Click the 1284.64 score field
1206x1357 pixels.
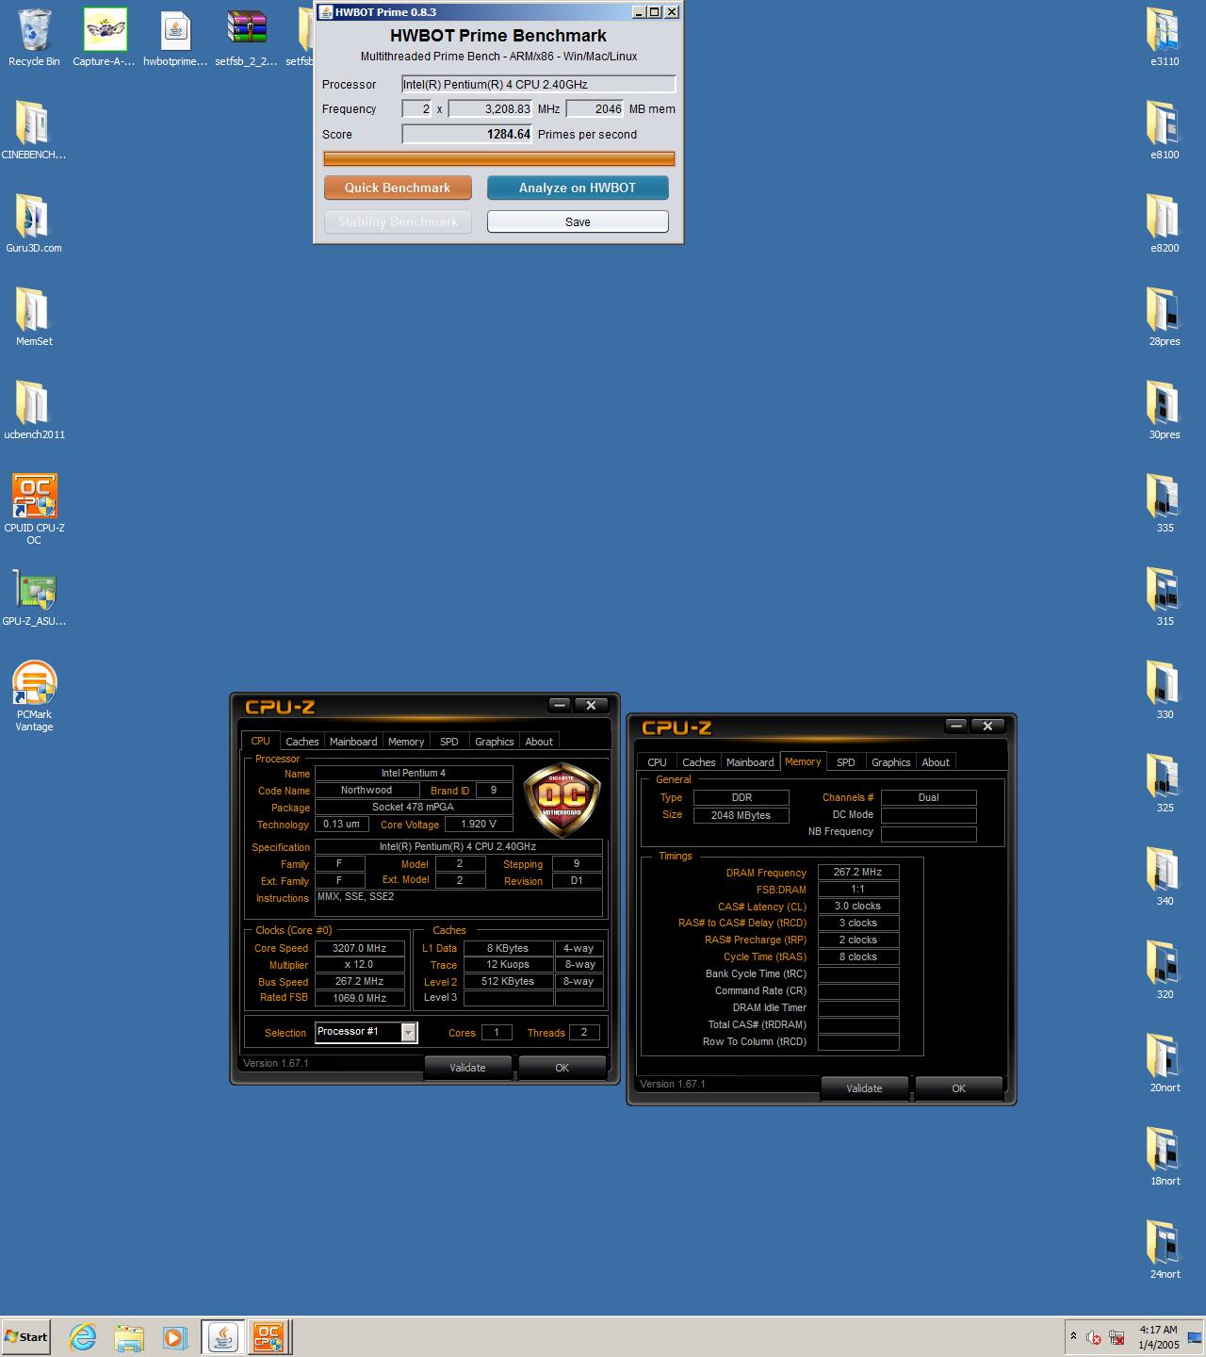click(467, 134)
